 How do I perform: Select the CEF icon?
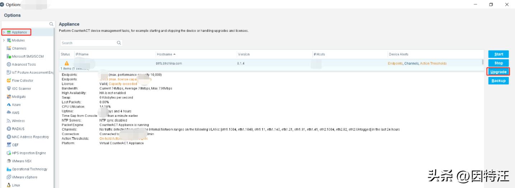(x=9, y=145)
